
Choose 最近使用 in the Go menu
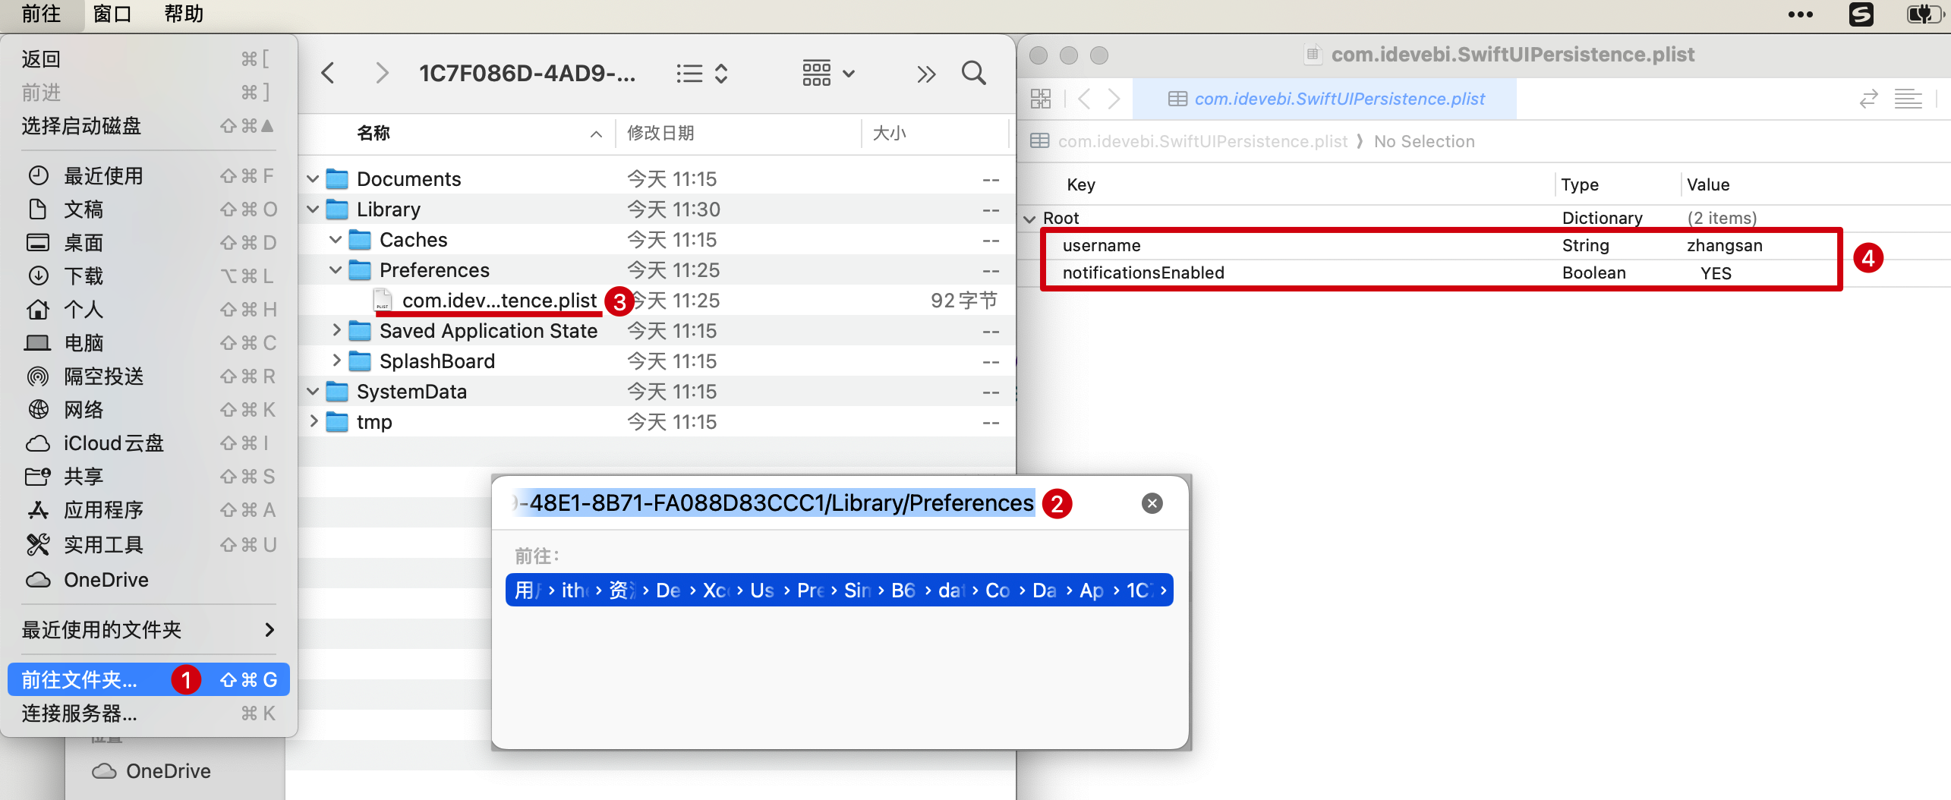click(x=148, y=175)
